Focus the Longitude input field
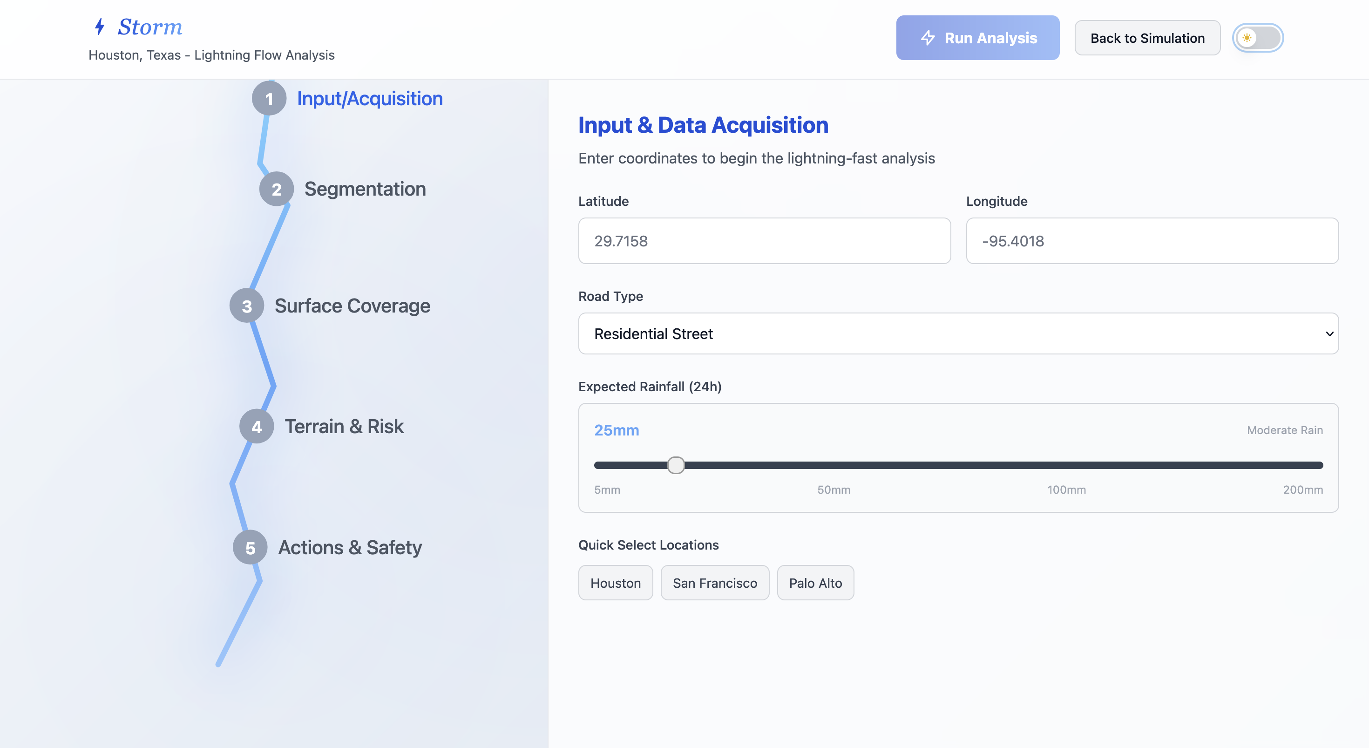The width and height of the screenshot is (1369, 748). [1152, 241]
